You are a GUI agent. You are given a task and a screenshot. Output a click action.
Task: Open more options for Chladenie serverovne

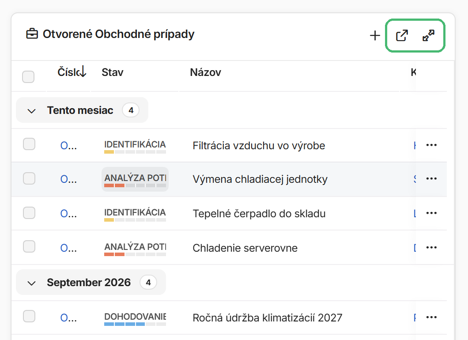coord(431,247)
